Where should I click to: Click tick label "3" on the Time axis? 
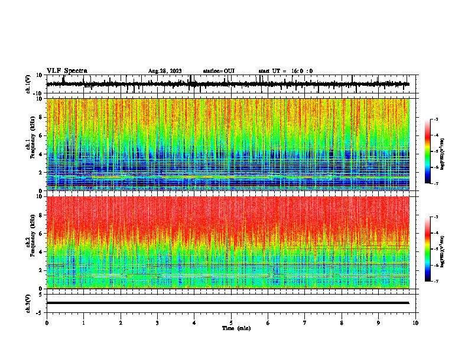click(157, 323)
